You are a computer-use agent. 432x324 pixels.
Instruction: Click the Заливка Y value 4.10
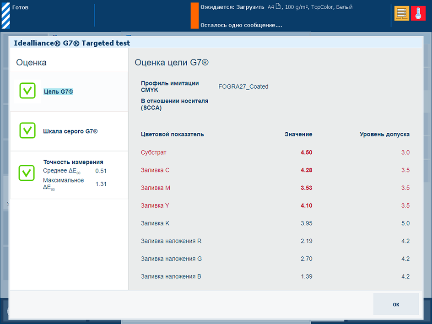(306, 205)
